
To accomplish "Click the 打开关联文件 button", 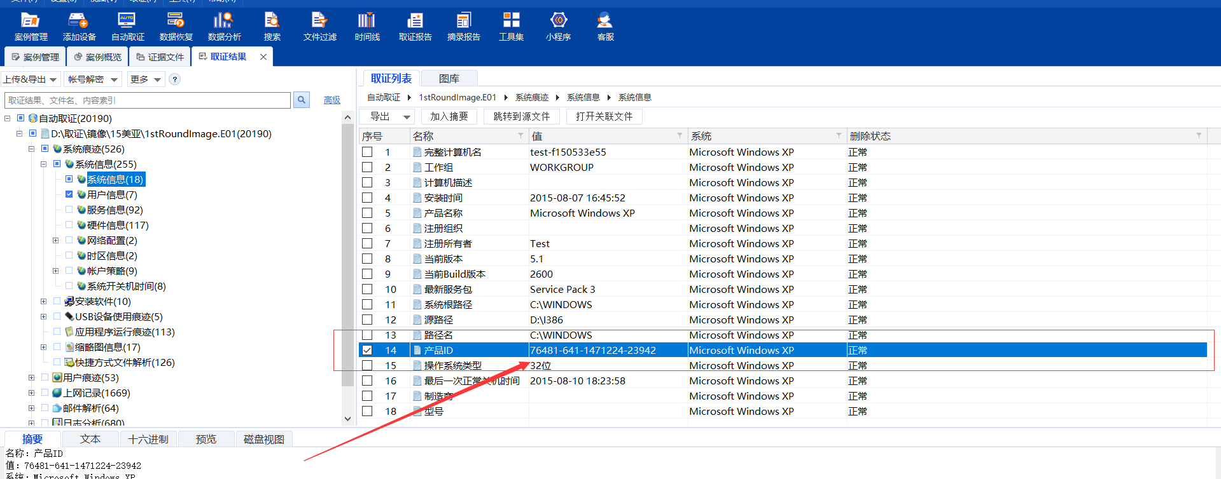I will click(604, 116).
